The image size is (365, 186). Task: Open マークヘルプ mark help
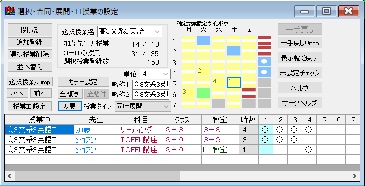click(300, 102)
